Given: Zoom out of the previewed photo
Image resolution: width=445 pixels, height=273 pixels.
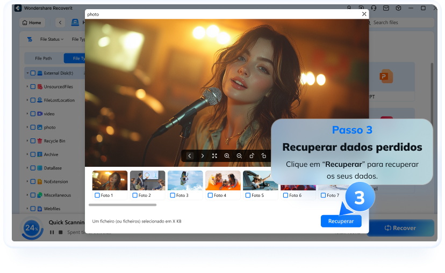Looking at the screenshot, I should pyautogui.click(x=239, y=156).
